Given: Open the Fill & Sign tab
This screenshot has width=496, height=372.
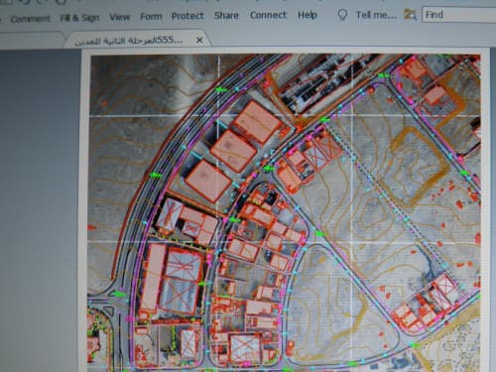Looking at the screenshot, I should tap(79, 18).
